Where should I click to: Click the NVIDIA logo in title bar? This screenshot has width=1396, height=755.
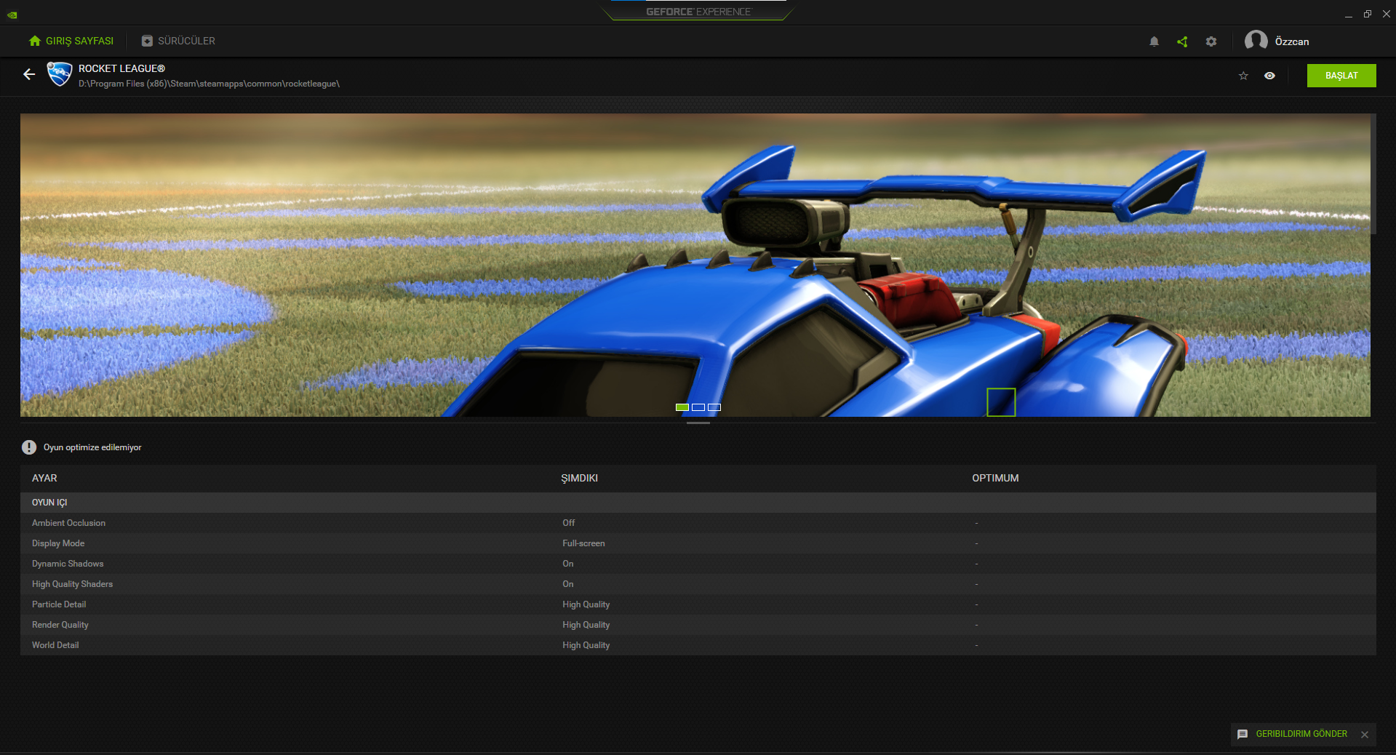click(12, 14)
